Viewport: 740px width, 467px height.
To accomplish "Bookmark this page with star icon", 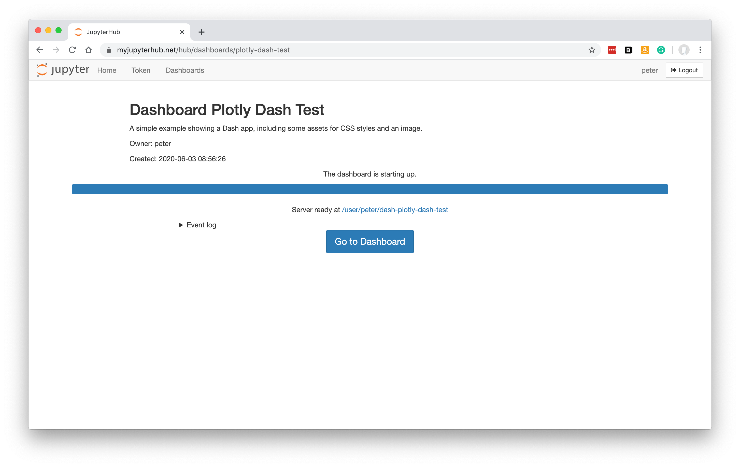I will point(592,50).
